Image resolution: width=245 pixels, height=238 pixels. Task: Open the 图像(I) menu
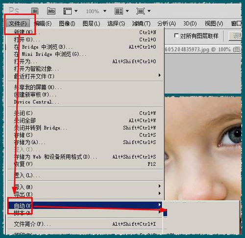pyautogui.click(x=67, y=24)
